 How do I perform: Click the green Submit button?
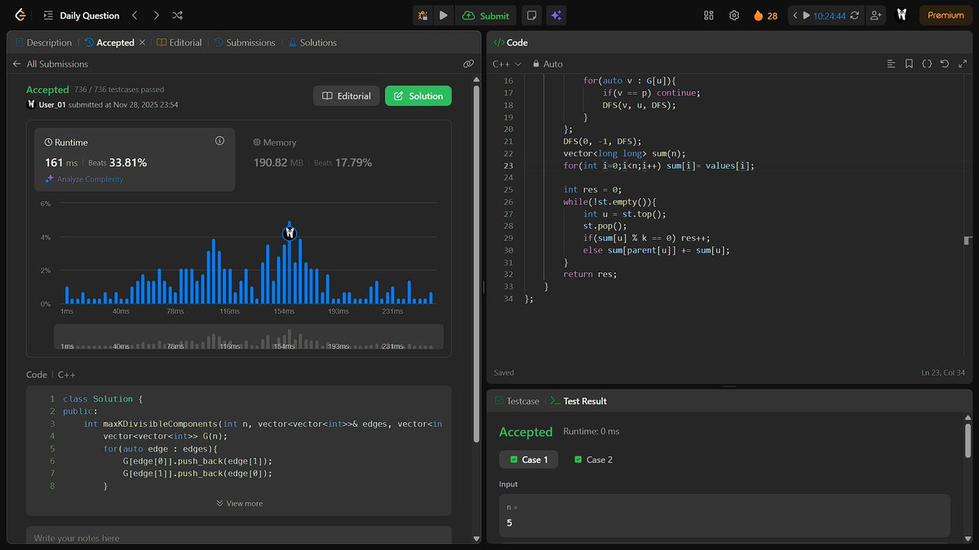[x=486, y=15]
